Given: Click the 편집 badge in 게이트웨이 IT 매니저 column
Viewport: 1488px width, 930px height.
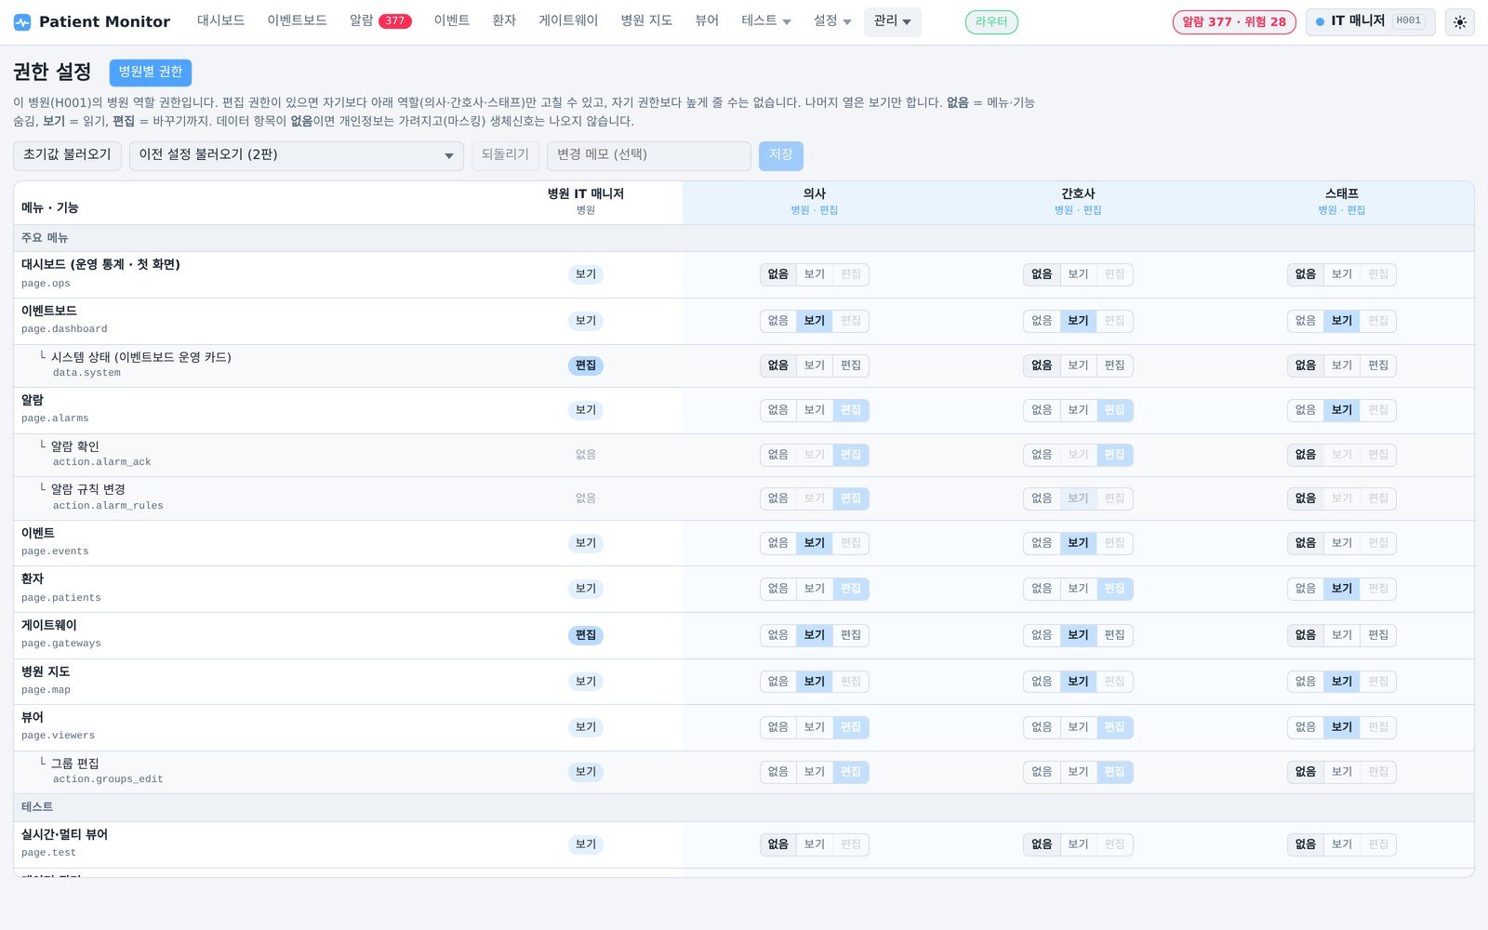Looking at the screenshot, I should point(586,635).
